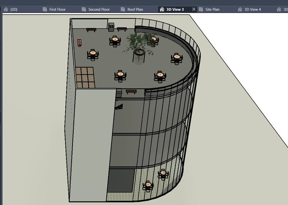Click the house icon on {3D} tab
Viewport: 288px width, 205px height.
(6, 9)
